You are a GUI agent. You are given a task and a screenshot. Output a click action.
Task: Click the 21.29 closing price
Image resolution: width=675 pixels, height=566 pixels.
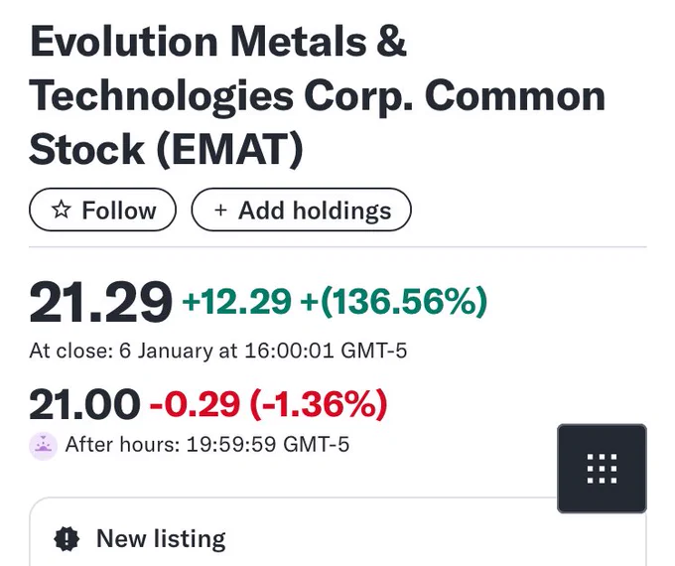[x=100, y=301]
